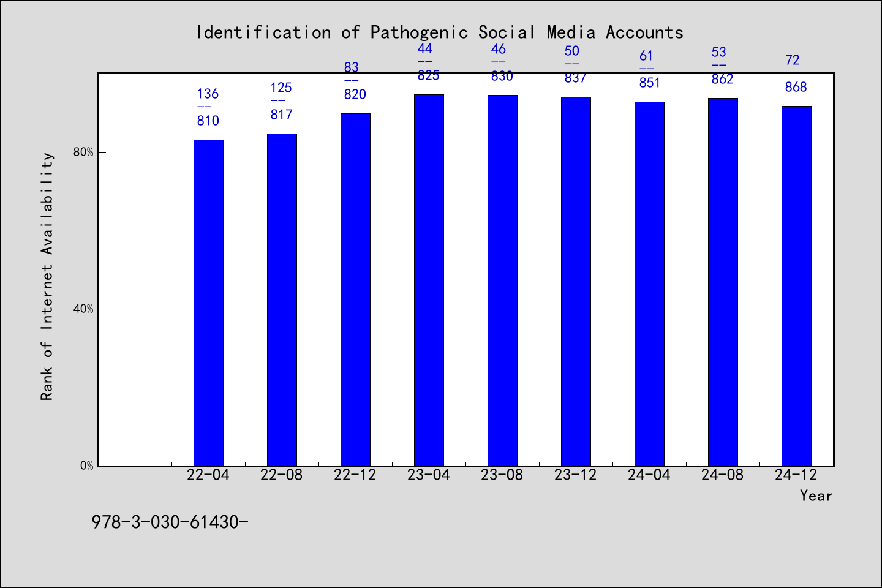This screenshot has width=882, height=588.
Task: Click the 24-08 x-axis label
Action: point(723,475)
